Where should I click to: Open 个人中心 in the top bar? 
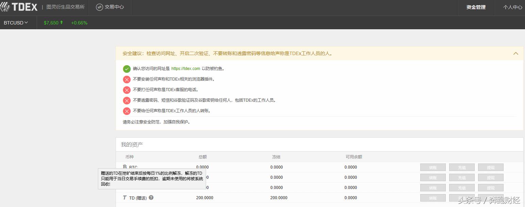(x=513, y=7)
